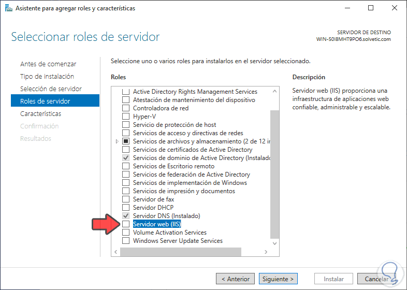
Task: Expand Servicios de archivos y almacenamiento node
Action: (117, 141)
